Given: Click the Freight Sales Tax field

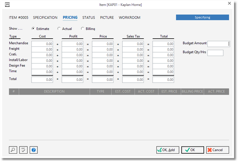Looking at the screenshot, I should pyautogui.click(x=133, y=49).
